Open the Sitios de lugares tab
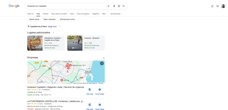This screenshot has height=110, width=228. tap(83, 14)
